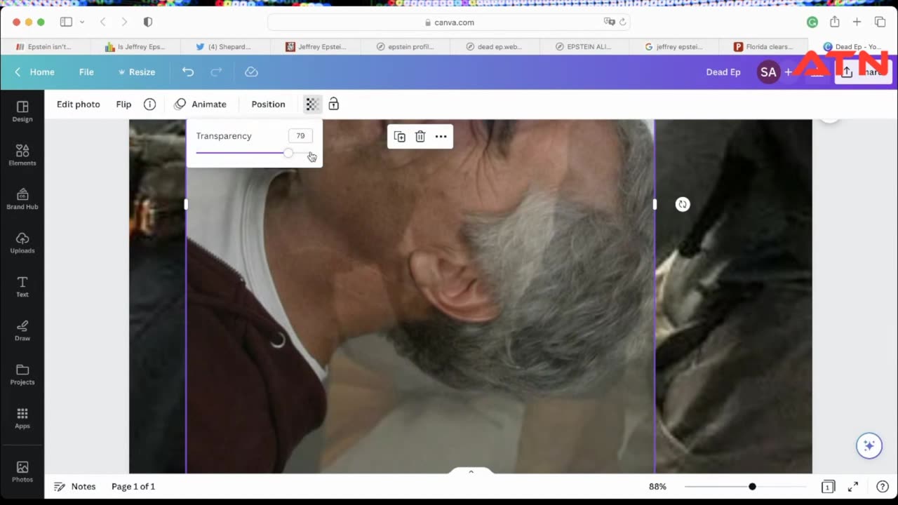Open the Apps panel

click(x=22, y=418)
